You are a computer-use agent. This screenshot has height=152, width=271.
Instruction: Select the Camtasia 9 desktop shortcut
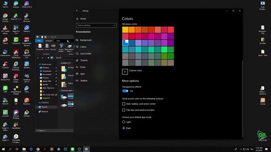16,41
